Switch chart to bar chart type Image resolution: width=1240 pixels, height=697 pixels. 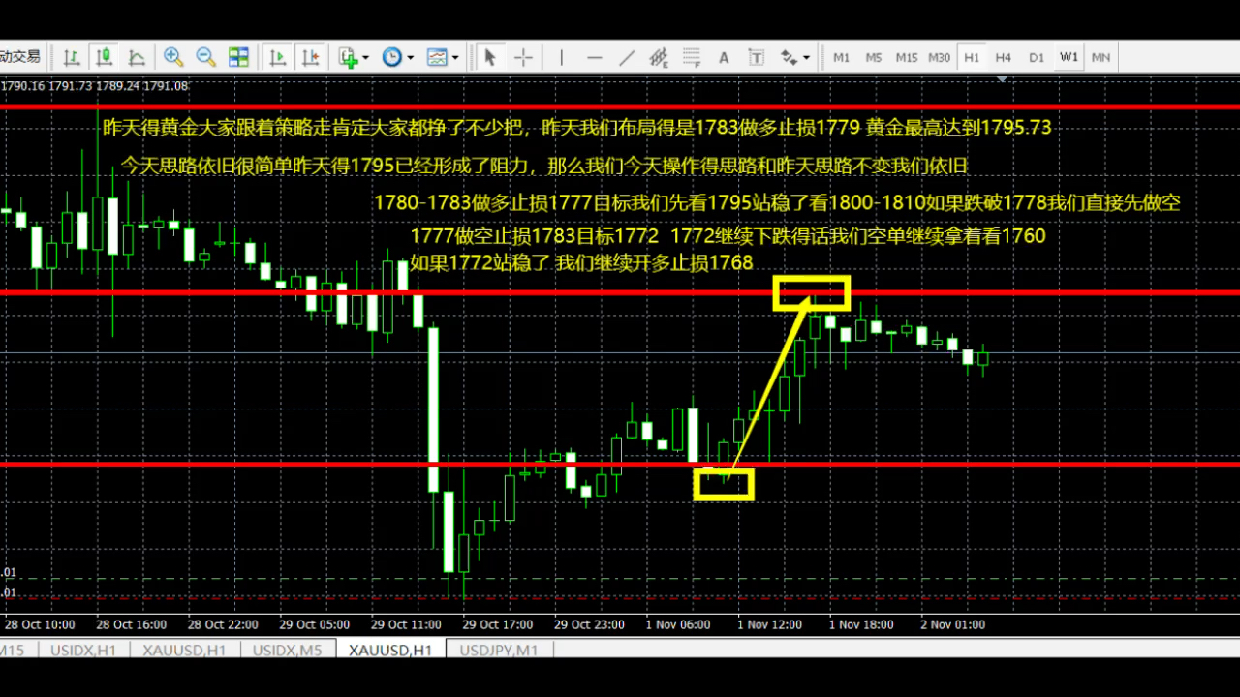[x=72, y=57]
